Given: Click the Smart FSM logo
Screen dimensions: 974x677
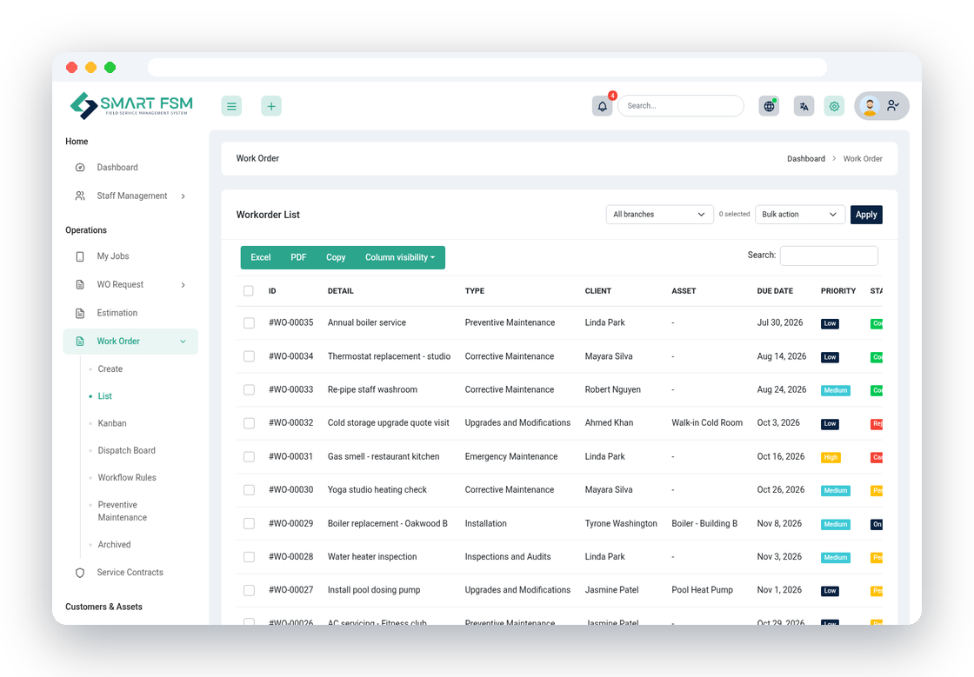Looking at the screenshot, I should click(131, 105).
